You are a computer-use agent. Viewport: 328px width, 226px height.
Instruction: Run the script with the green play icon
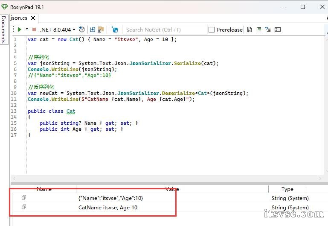click(20, 29)
